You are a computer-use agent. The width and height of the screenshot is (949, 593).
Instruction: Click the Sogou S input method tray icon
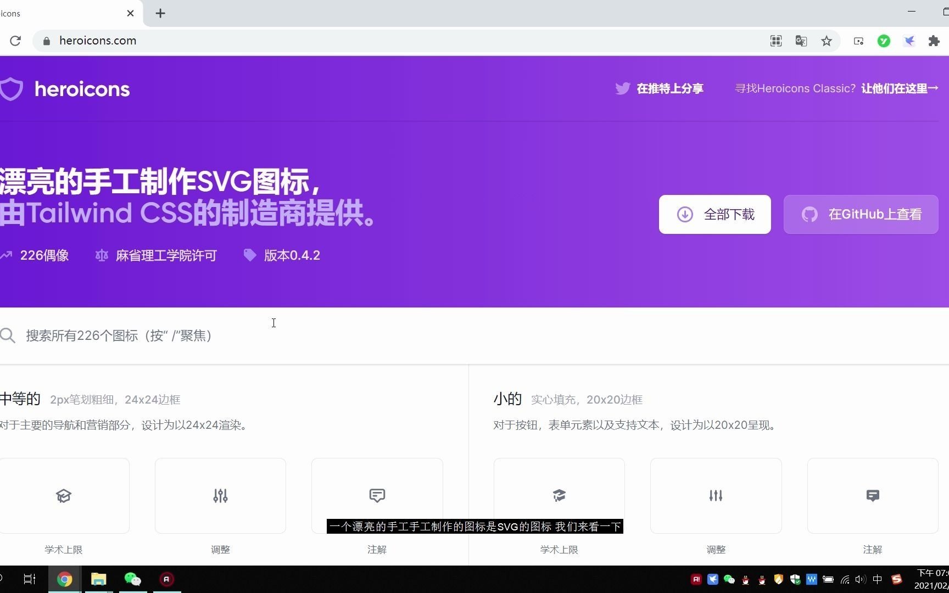coord(897,579)
